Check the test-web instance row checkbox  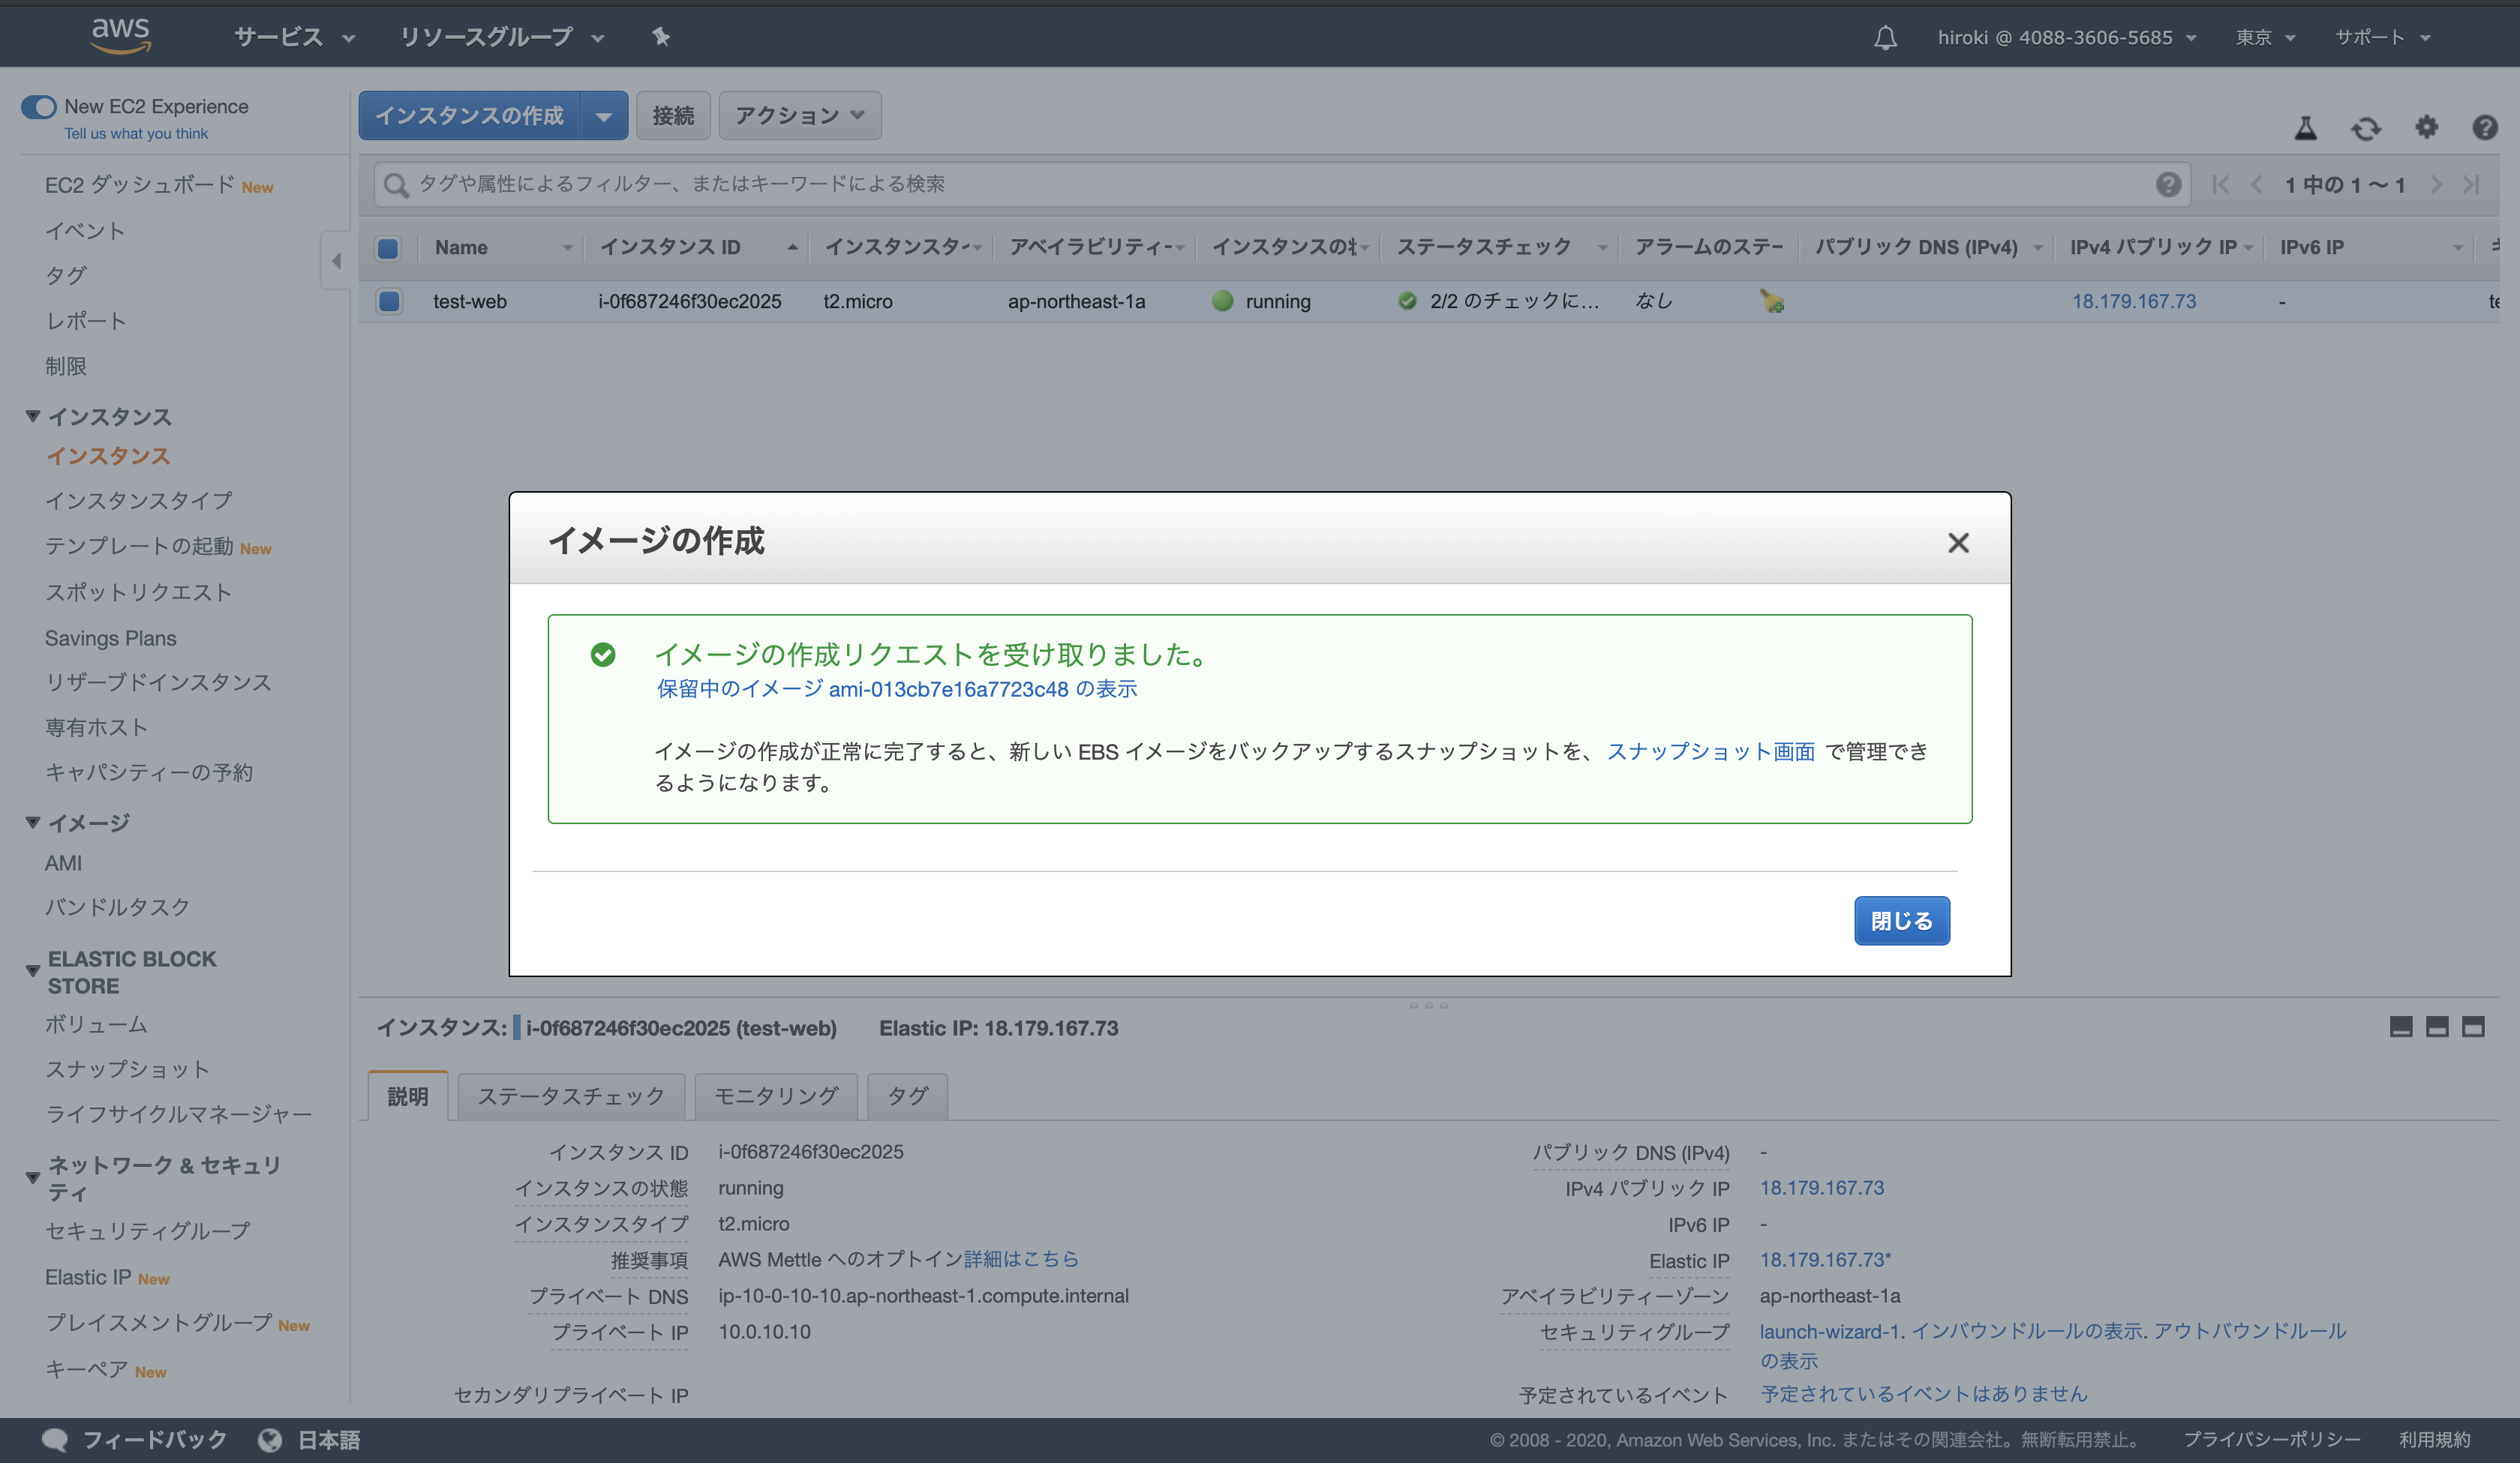[x=389, y=301]
